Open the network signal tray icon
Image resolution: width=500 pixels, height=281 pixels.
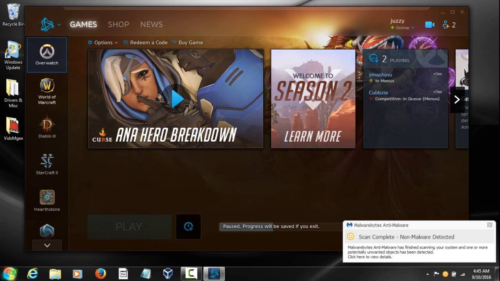point(463,274)
